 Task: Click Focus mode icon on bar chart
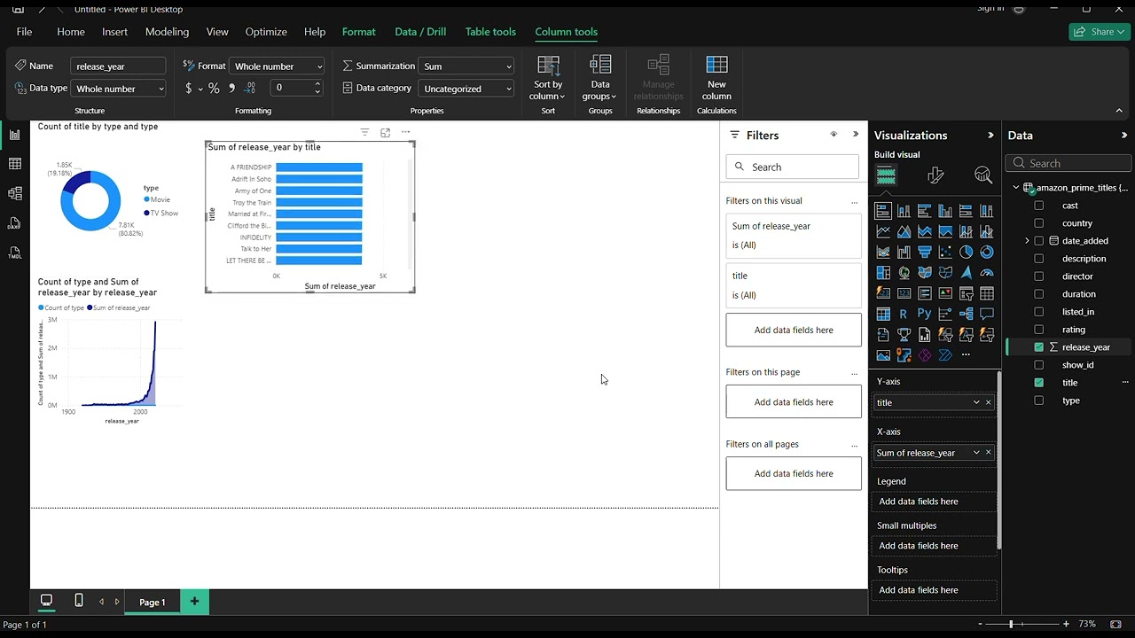click(385, 132)
